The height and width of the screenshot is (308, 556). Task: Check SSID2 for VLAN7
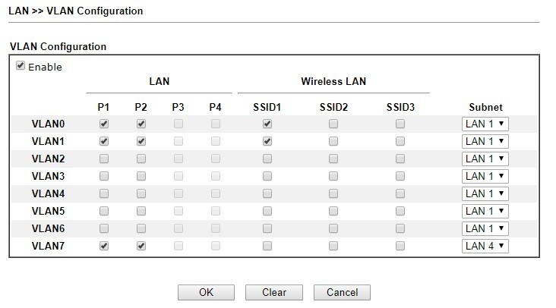[x=333, y=246]
